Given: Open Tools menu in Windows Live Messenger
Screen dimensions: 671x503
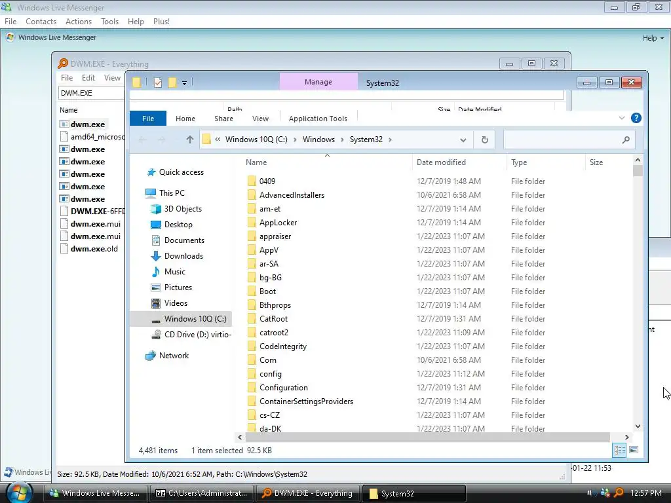Looking at the screenshot, I should point(109,22).
